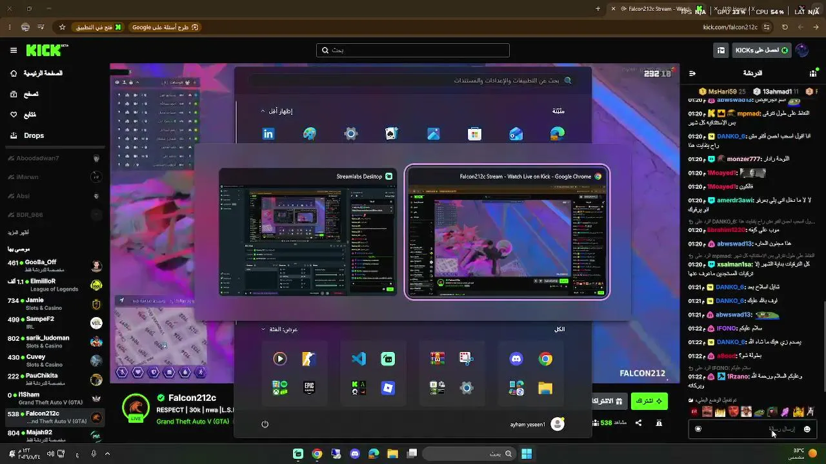Open the media player app in Start menu
Image resolution: width=826 pixels, height=464 pixels.
pos(280,359)
